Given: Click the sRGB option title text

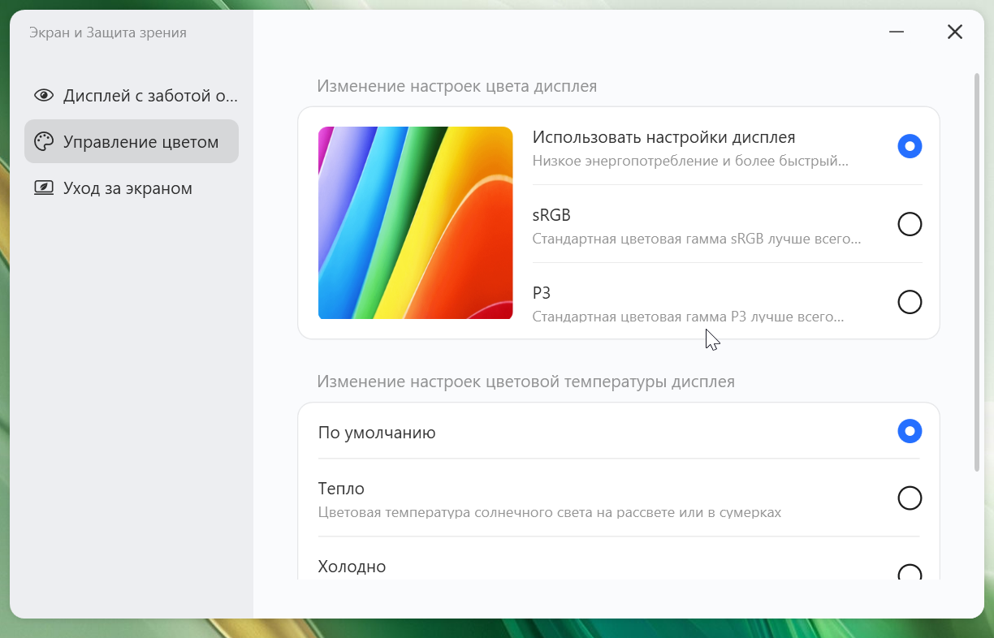Looking at the screenshot, I should [x=551, y=215].
